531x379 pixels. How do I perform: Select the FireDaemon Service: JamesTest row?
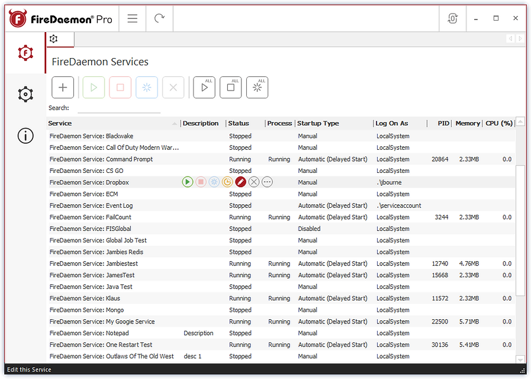tap(282, 275)
